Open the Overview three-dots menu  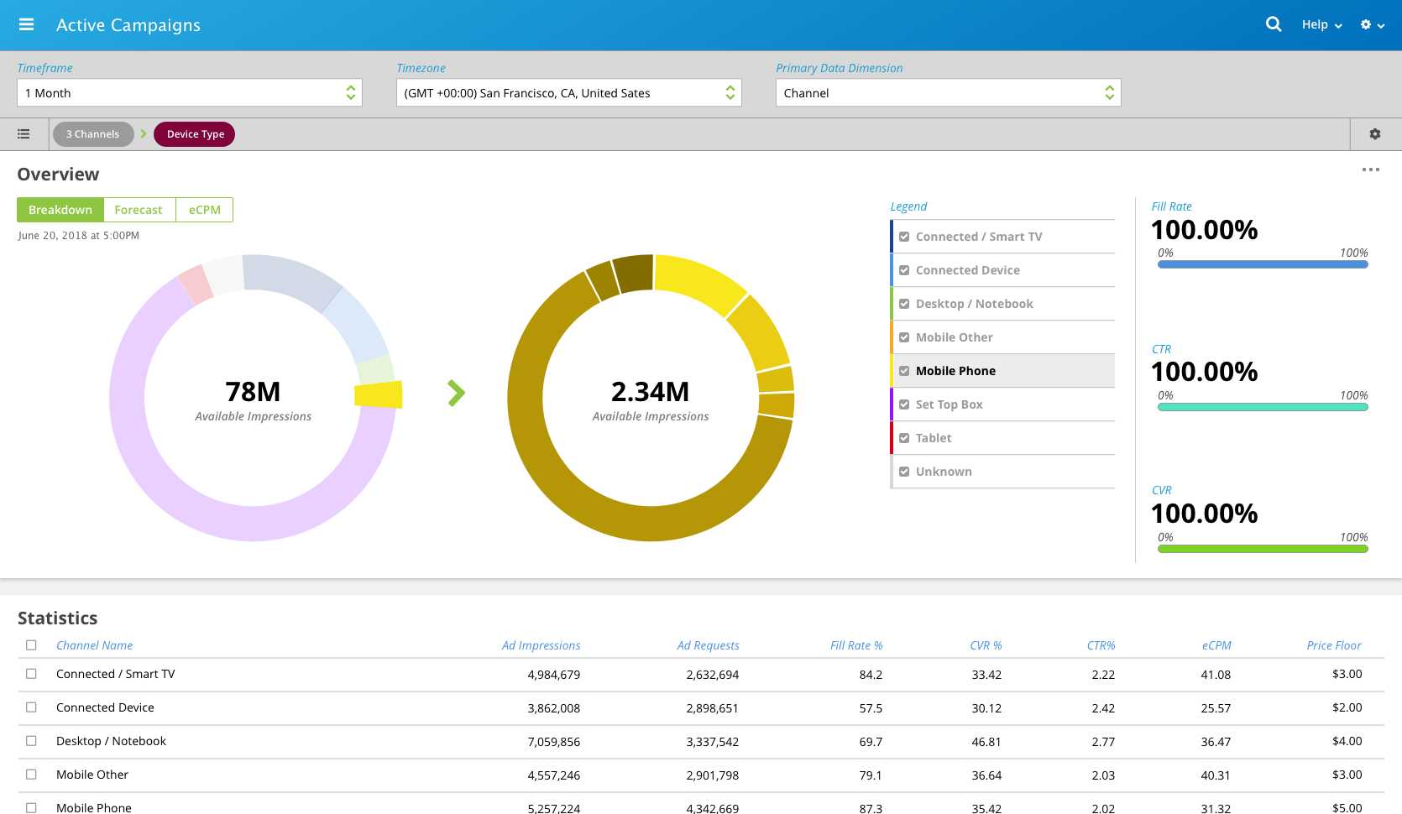(x=1370, y=170)
